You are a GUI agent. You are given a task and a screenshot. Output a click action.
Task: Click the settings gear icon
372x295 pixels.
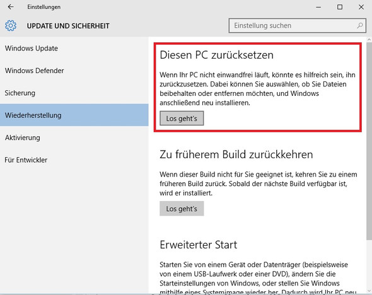point(11,26)
